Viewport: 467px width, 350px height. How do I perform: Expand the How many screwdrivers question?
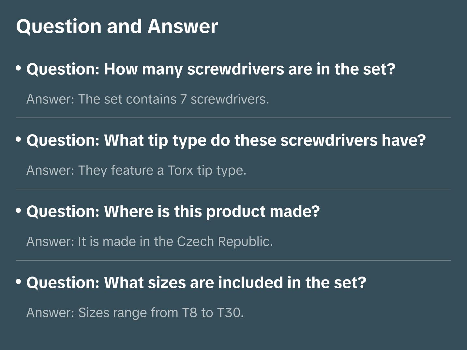[x=211, y=69]
